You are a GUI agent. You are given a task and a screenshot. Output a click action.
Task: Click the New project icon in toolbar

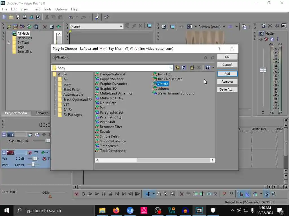(4, 17)
